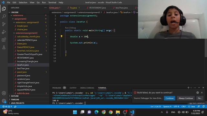This screenshot has height=116, width=207.
Task: Open the Source Control view
Action: pos(4,24)
